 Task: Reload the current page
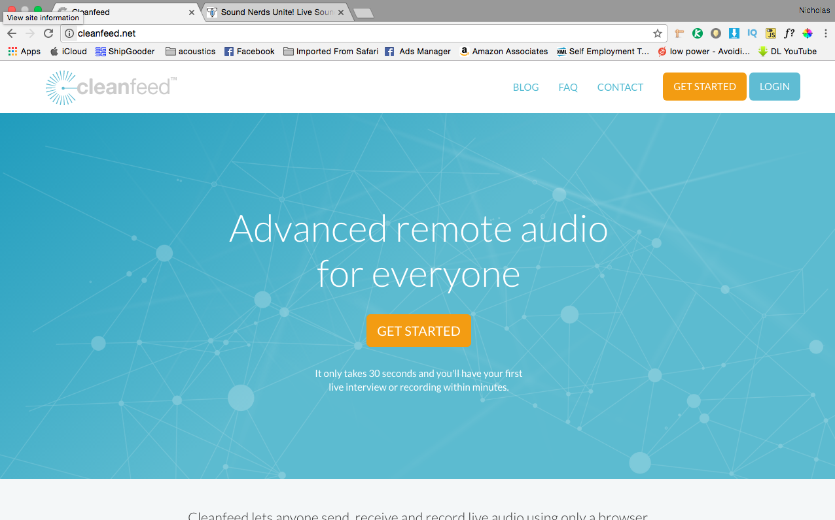(x=48, y=33)
